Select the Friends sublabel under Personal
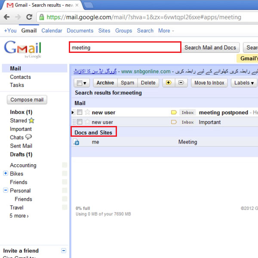258x258 pixels. tap(23, 199)
